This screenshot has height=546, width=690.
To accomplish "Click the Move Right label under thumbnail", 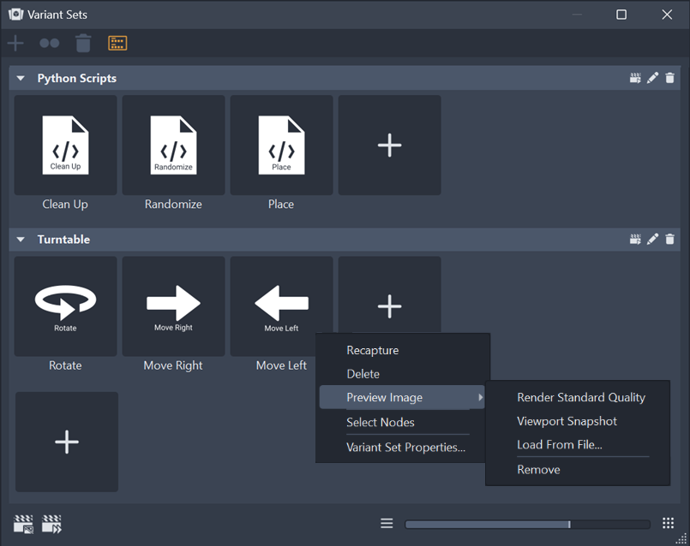I will (x=173, y=365).
